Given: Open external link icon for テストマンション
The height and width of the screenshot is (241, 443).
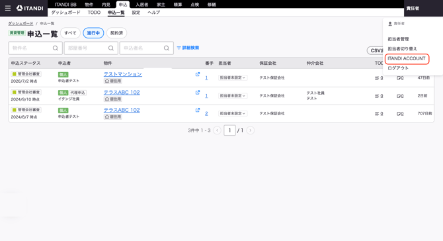Looking at the screenshot, I should point(198,74).
